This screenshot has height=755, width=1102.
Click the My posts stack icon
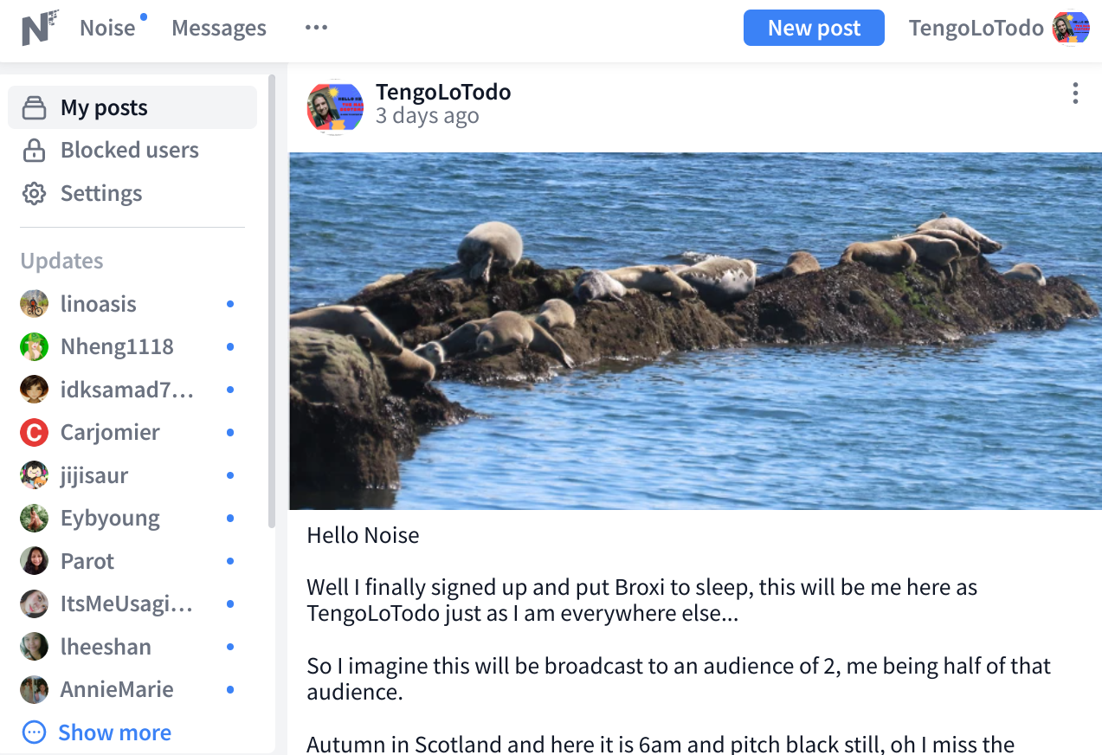pyautogui.click(x=34, y=108)
